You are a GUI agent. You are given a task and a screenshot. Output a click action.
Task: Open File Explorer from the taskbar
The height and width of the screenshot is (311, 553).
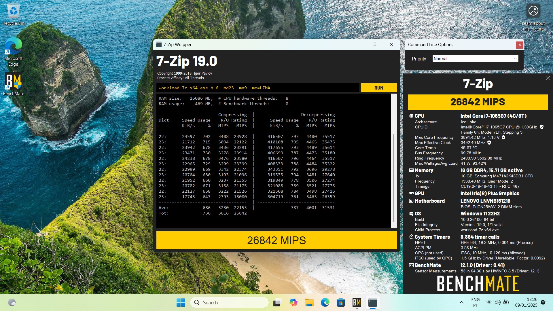click(309, 302)
